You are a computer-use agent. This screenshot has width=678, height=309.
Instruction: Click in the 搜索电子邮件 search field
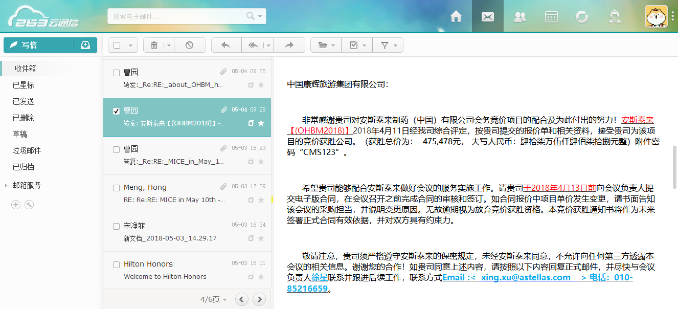point(176,16)
